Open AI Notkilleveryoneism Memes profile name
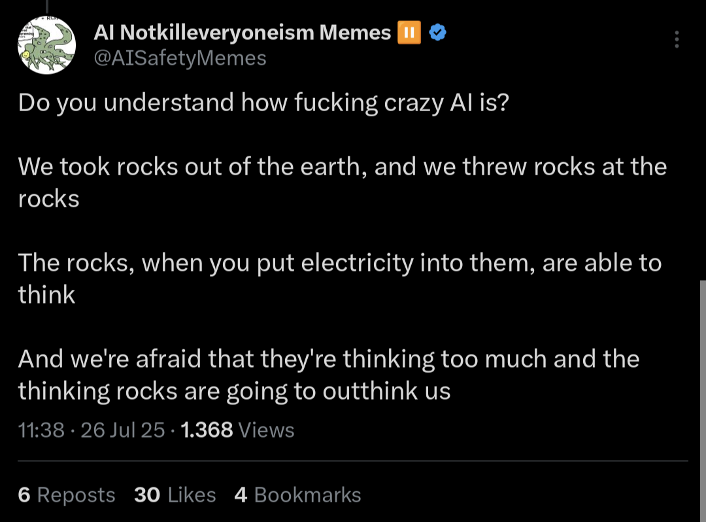This screenshot has width=706, height=522. pyautogui.click(x=243, y=32)
